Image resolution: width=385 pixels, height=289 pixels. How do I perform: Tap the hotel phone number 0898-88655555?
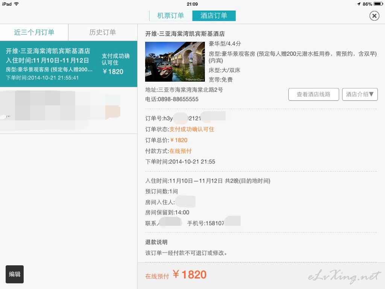(178, 99)
